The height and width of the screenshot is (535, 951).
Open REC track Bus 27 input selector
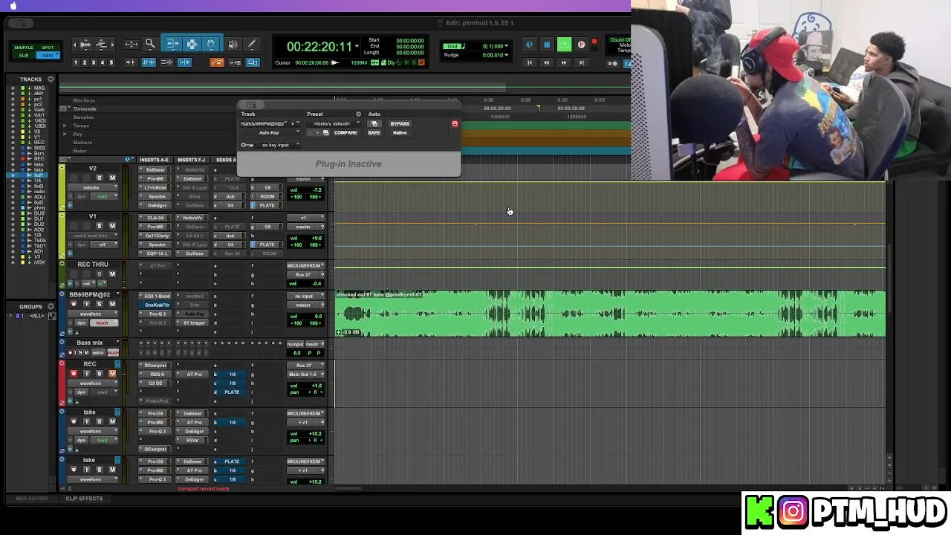pyautogui.click(x=305, y=366)
